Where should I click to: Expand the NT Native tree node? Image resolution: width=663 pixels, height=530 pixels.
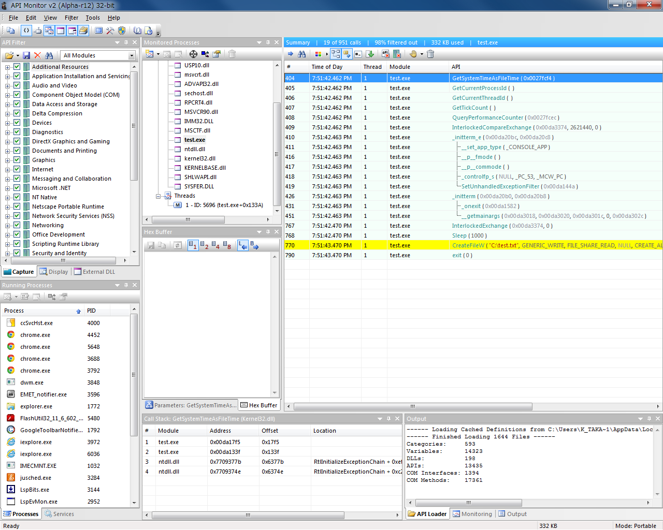pyautogui.click(x=7, y=197)
